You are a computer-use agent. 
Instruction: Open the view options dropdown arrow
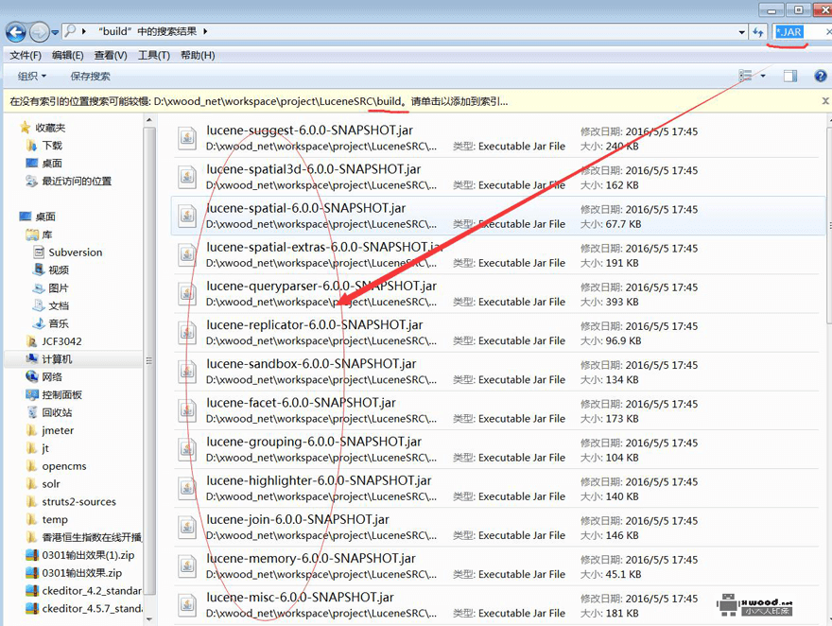pyautogui.click(x=763, y=76)
